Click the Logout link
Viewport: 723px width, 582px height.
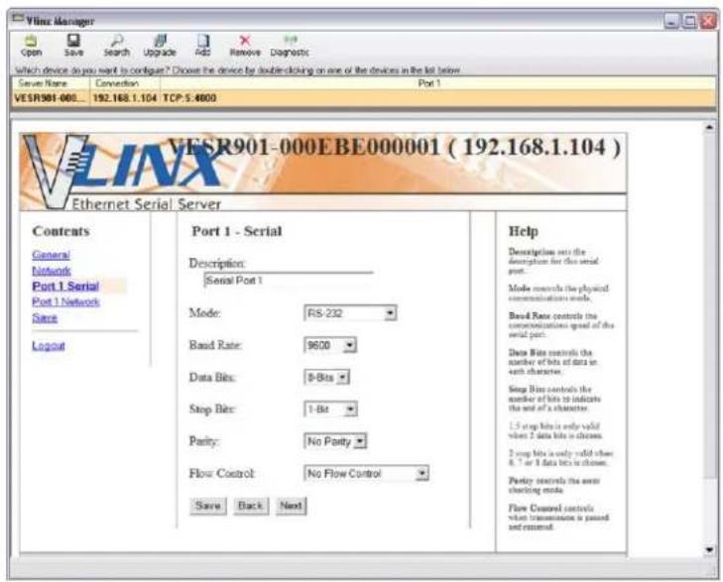coord(49,346)
